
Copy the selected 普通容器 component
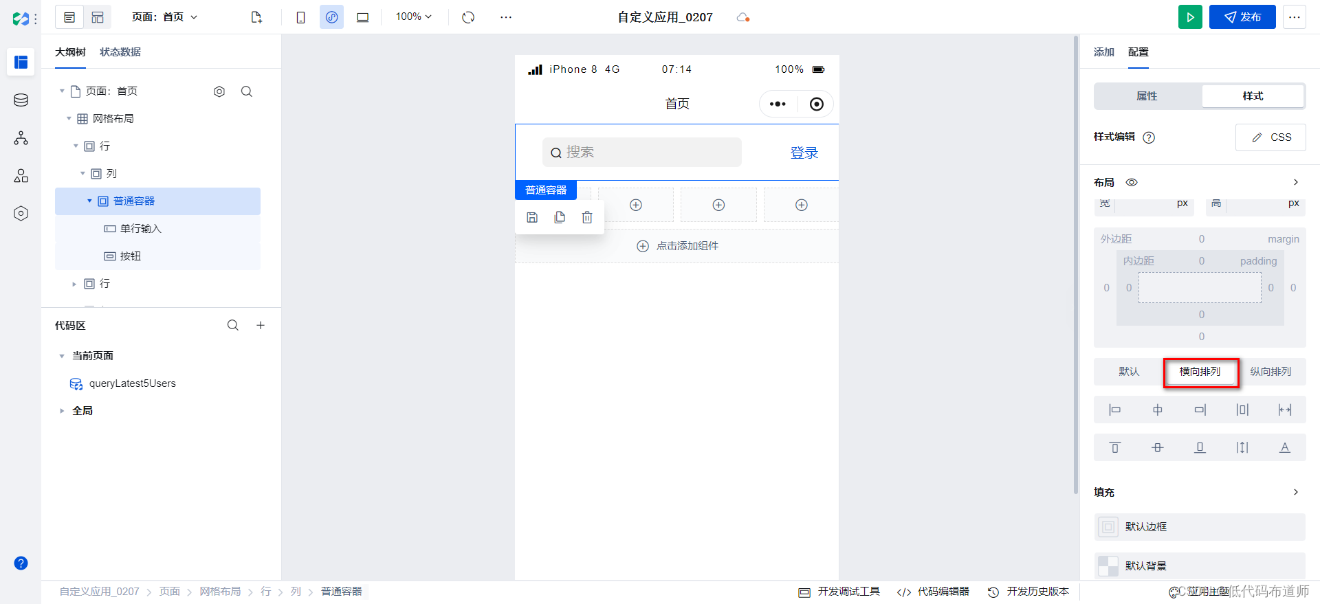point(560,217)
